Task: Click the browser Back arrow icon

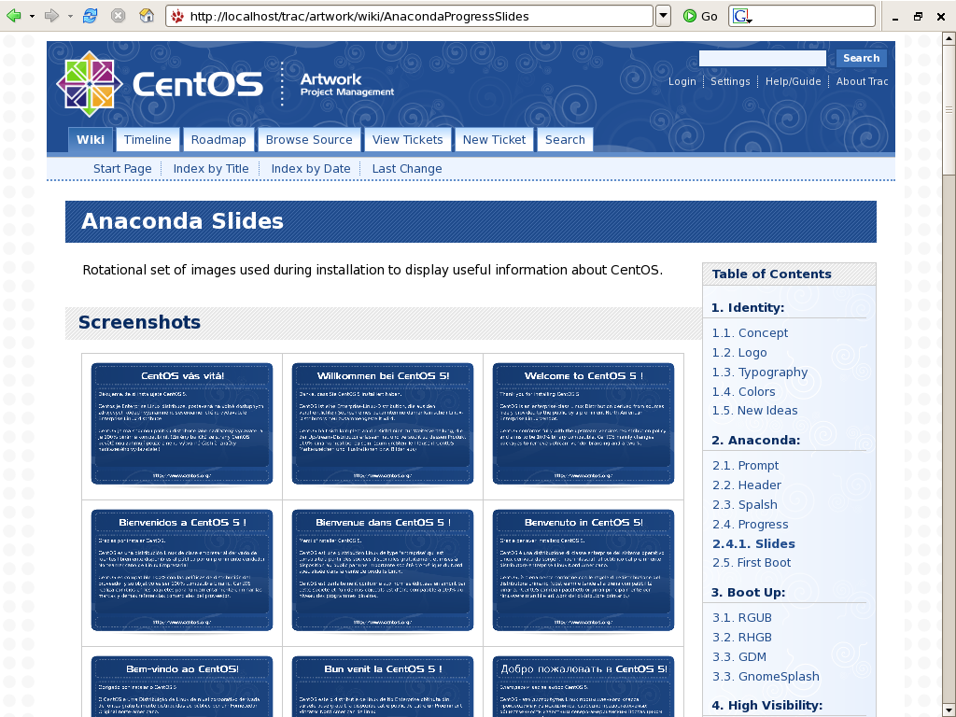Action: [13, 16]
